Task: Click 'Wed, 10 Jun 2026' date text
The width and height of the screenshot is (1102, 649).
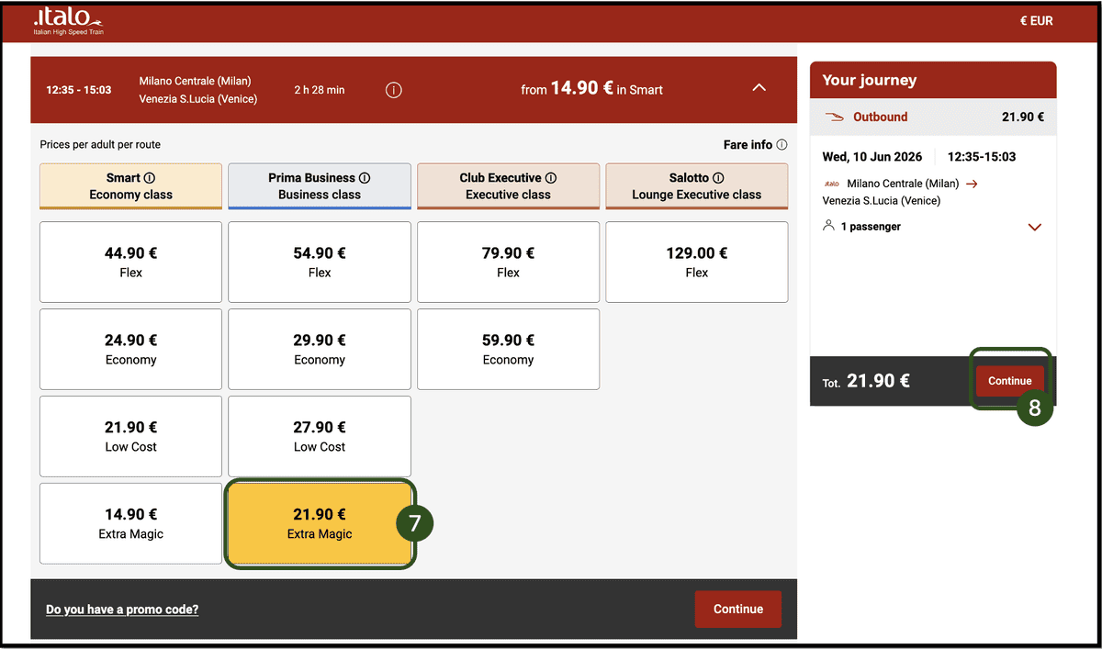Action: click(872, 157)
